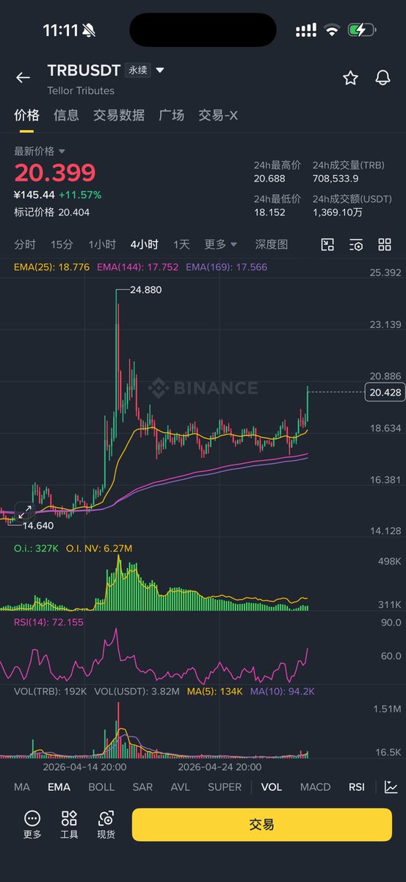Image resolution: width=406 pixels, height=882 pixels.
Task: Select the 4小时 chart interval
Action: tap(145, 244)
